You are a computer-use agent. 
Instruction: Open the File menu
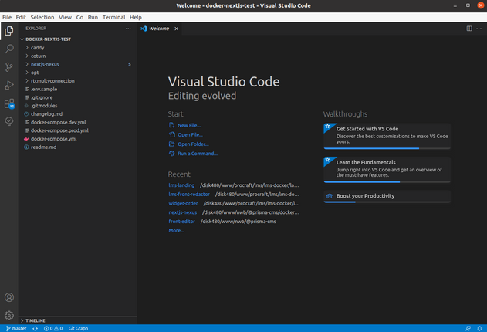tap(7, 18)
